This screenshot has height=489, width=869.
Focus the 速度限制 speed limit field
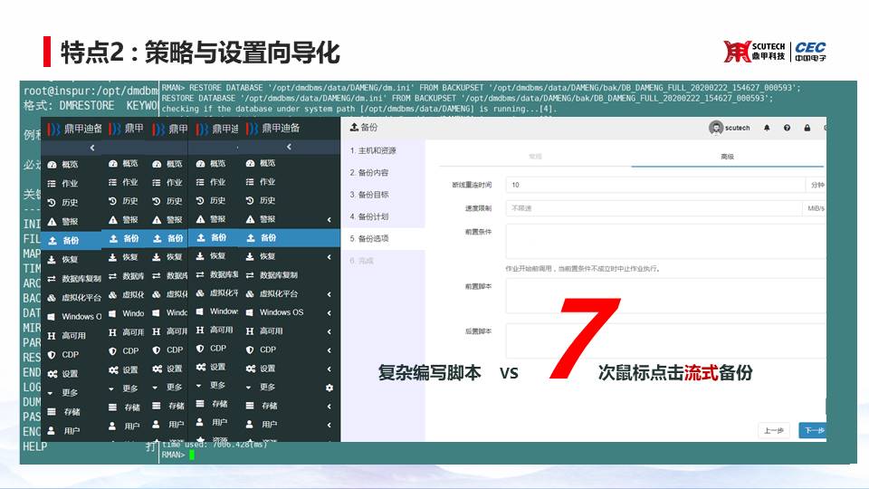pos(654,208)
